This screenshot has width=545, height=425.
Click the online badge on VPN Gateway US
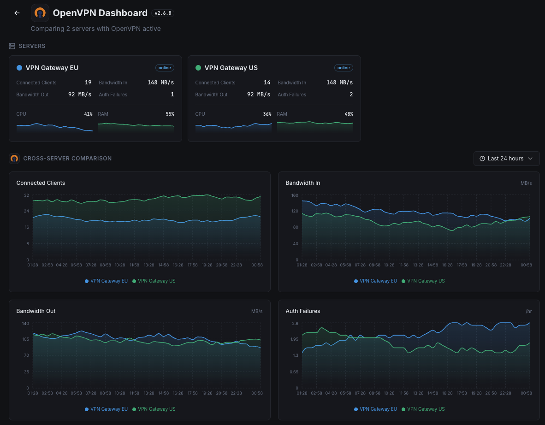pos(344,68)
